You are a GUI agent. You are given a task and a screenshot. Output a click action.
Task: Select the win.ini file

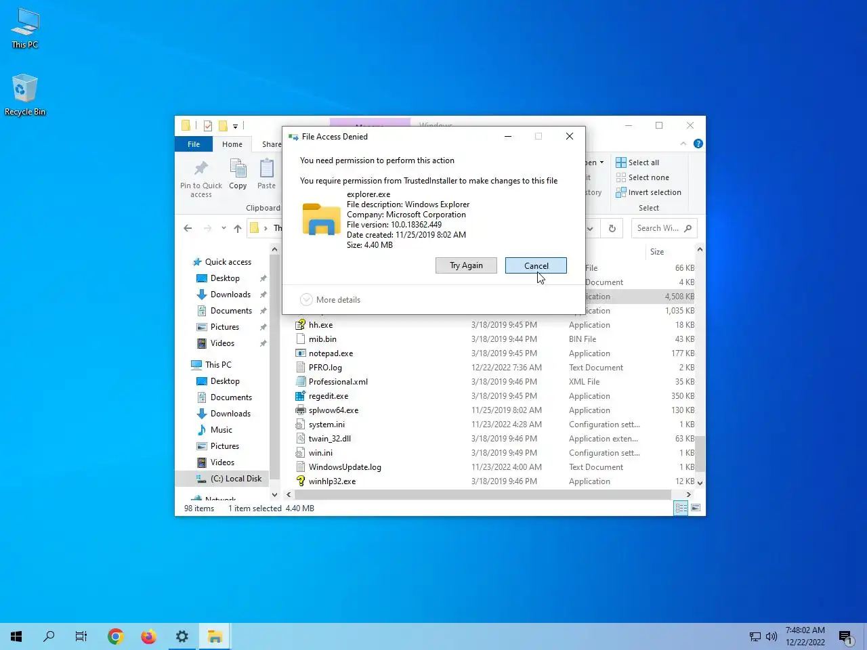click(320, 453)
